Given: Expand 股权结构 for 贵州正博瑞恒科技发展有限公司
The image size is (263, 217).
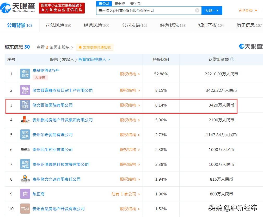Looking at the screenshot, I should [130, 164].
